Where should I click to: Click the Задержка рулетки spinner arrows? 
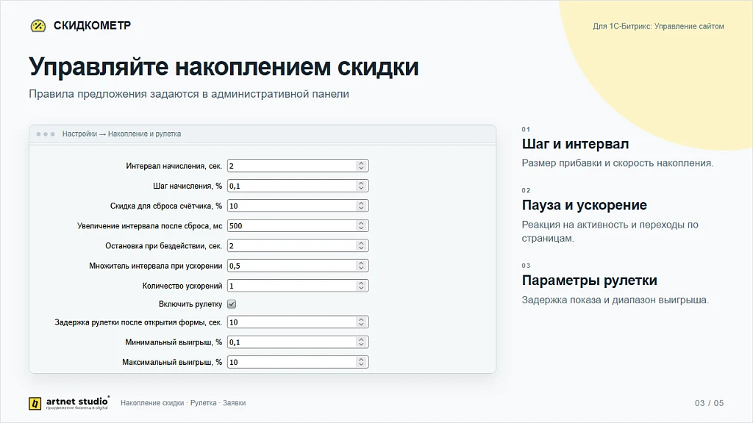361,322
